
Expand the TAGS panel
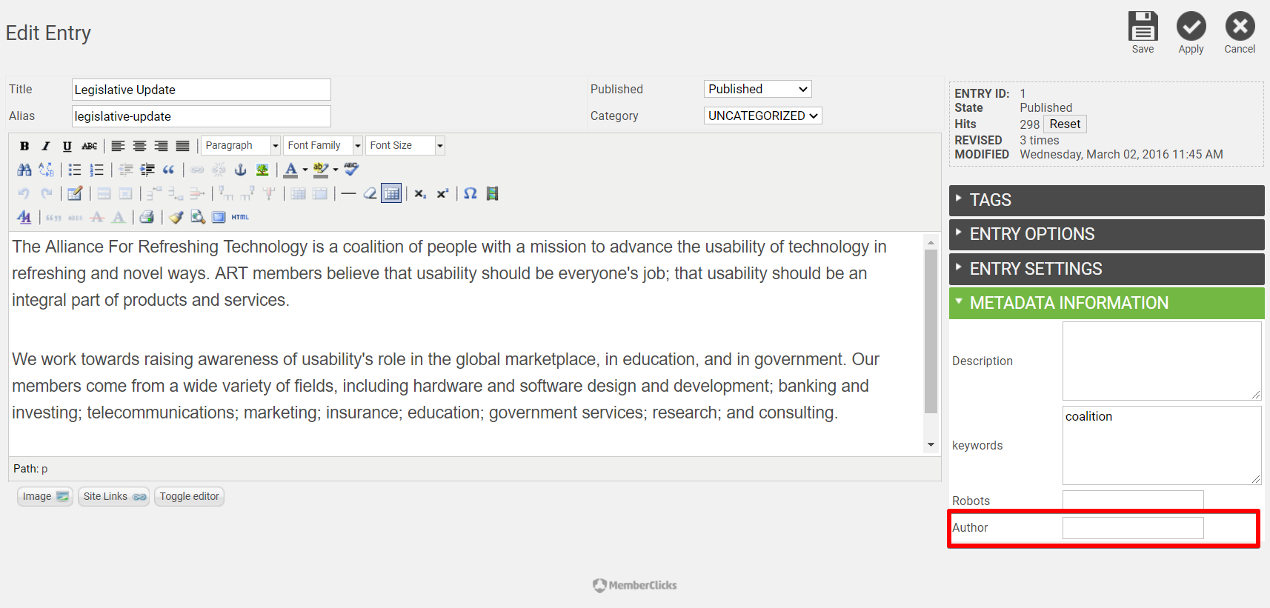(1106, 200)
